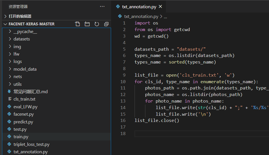Click 'enumerate' on line 10
This screenshot has height=155, width=269.
click(212, 82)
